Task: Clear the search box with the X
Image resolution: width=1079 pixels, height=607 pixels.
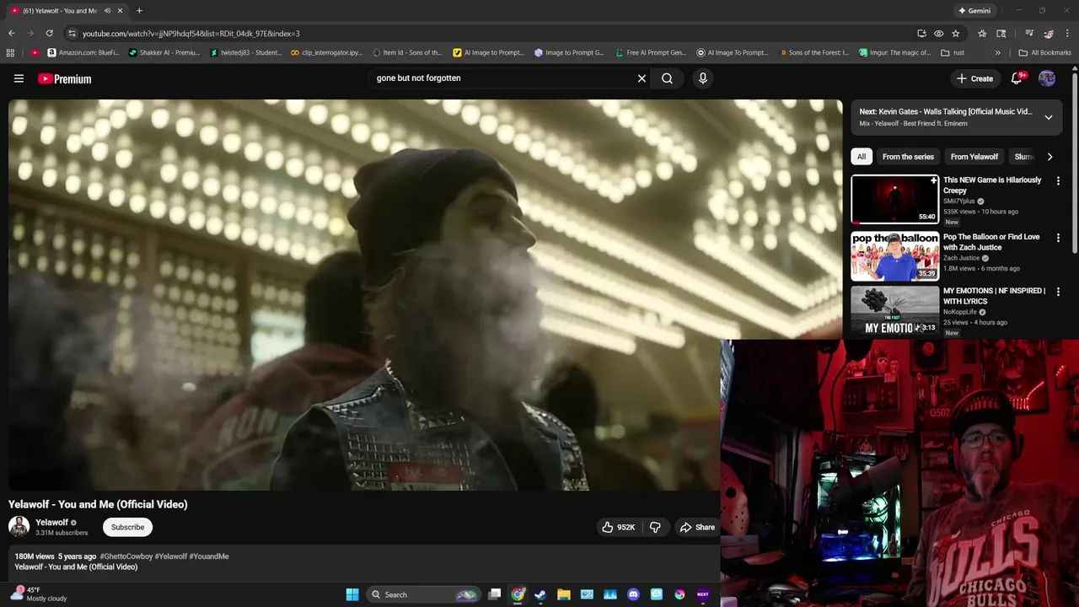Action: click(641, 78)
